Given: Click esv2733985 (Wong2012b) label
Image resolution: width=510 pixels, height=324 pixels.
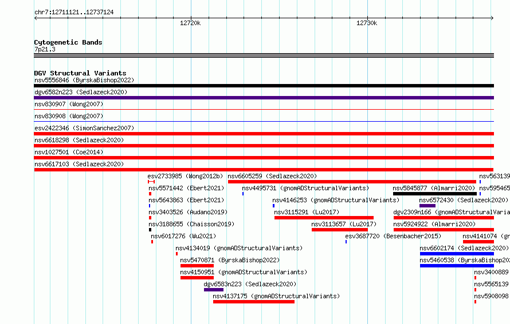Looking at the screenshot, I should tap(185, 176).
